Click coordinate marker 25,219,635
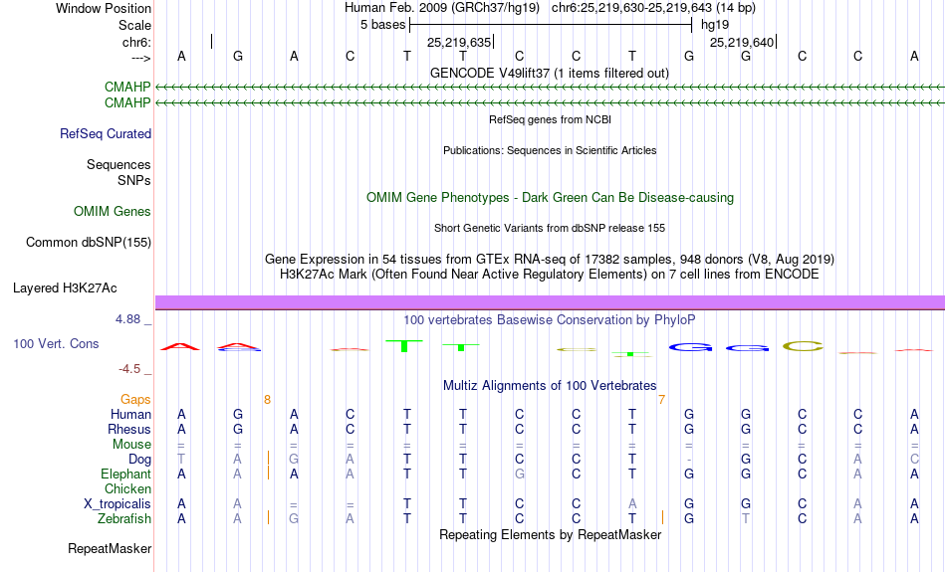Viewport: 946px width, 572px height. coord(458,42)
